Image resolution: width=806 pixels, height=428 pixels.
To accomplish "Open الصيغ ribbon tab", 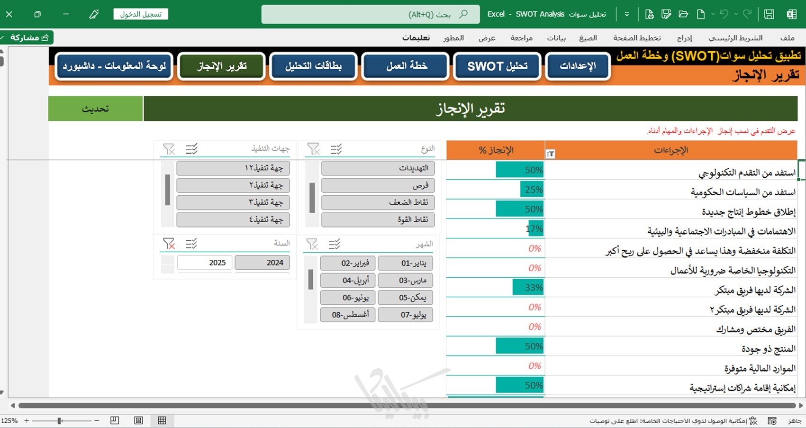I will (x=588, y=38).
